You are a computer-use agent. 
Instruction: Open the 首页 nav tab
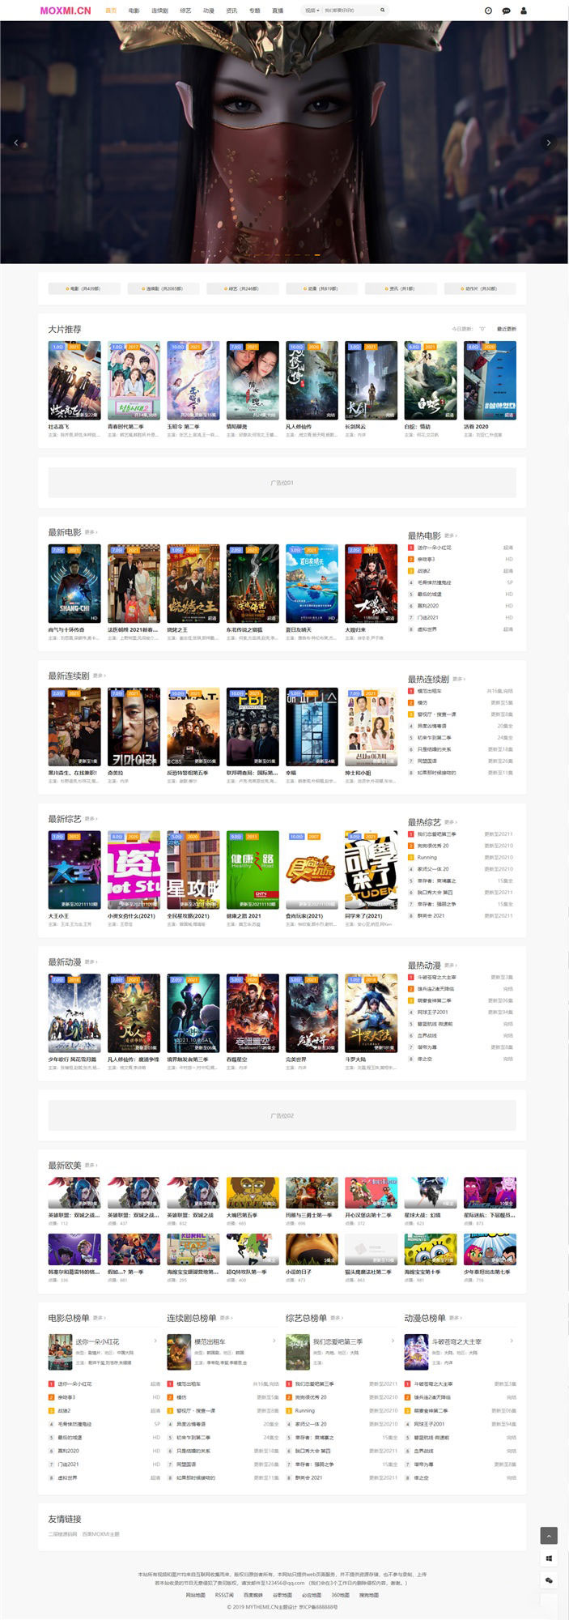(111, 11)
